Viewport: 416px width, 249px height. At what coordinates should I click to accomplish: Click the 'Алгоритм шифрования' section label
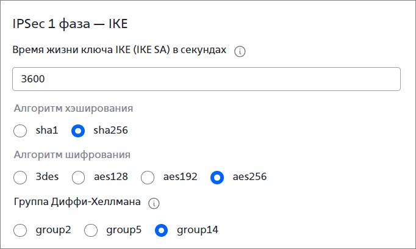click(x=72, y=155)
